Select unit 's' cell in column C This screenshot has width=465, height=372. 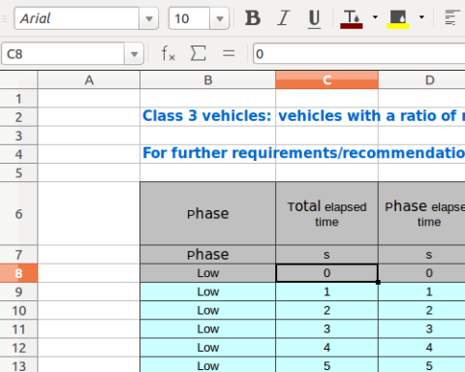(326, 255)
